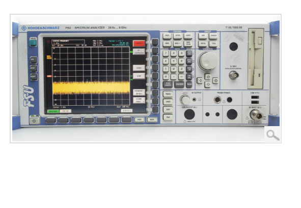Push the power standby button
Image resolution: width=301 pixels, height=208 pixels.
click(x=35, y=121)
